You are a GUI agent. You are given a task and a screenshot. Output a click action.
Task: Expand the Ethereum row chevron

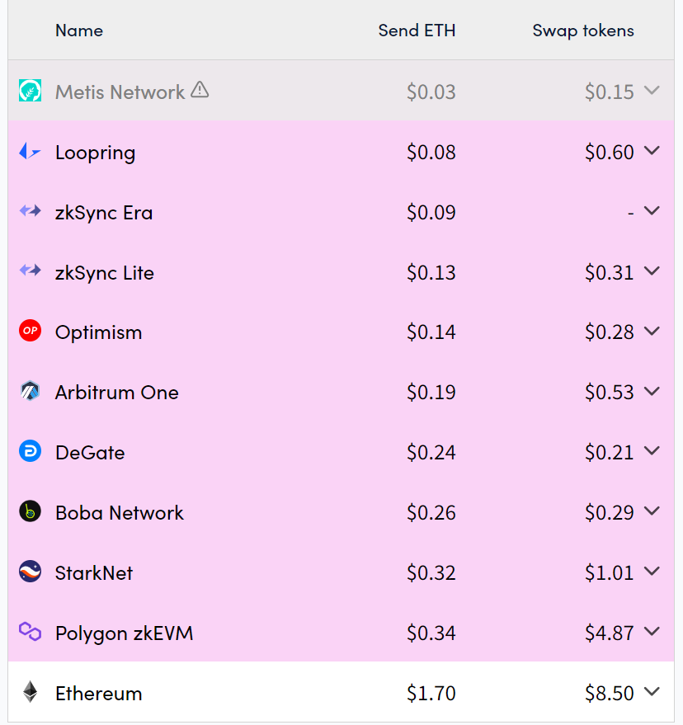point(652,692)
